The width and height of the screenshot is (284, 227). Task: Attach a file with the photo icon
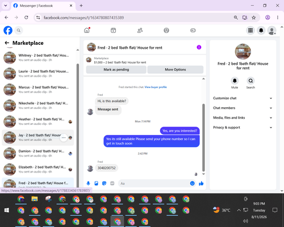click(96, 183)
